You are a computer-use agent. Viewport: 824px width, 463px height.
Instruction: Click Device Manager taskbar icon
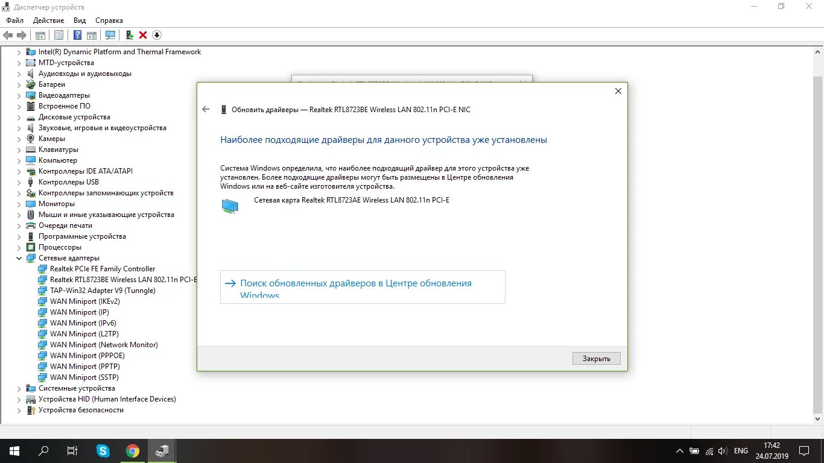pos(162,450)
